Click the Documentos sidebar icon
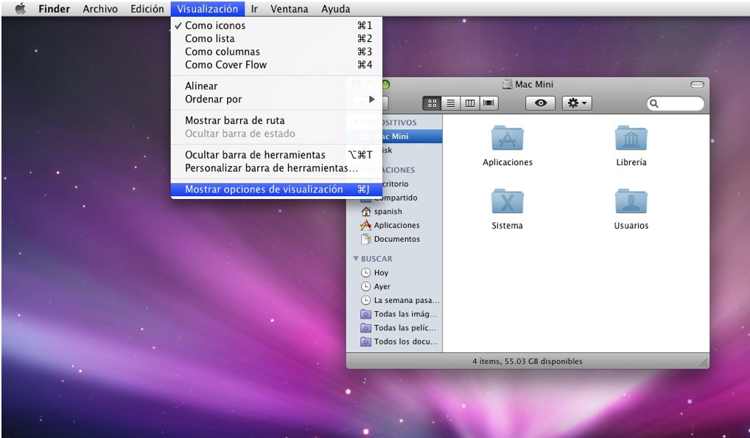This screenshot has height=438, width=750. pos(366,239)
